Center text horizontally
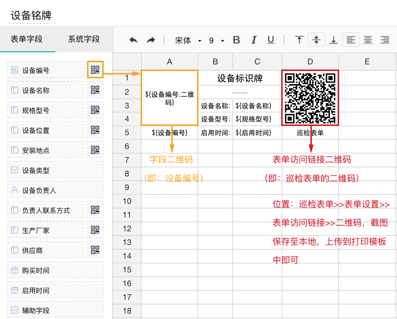The image size is (397, 319). pos(368,40)
